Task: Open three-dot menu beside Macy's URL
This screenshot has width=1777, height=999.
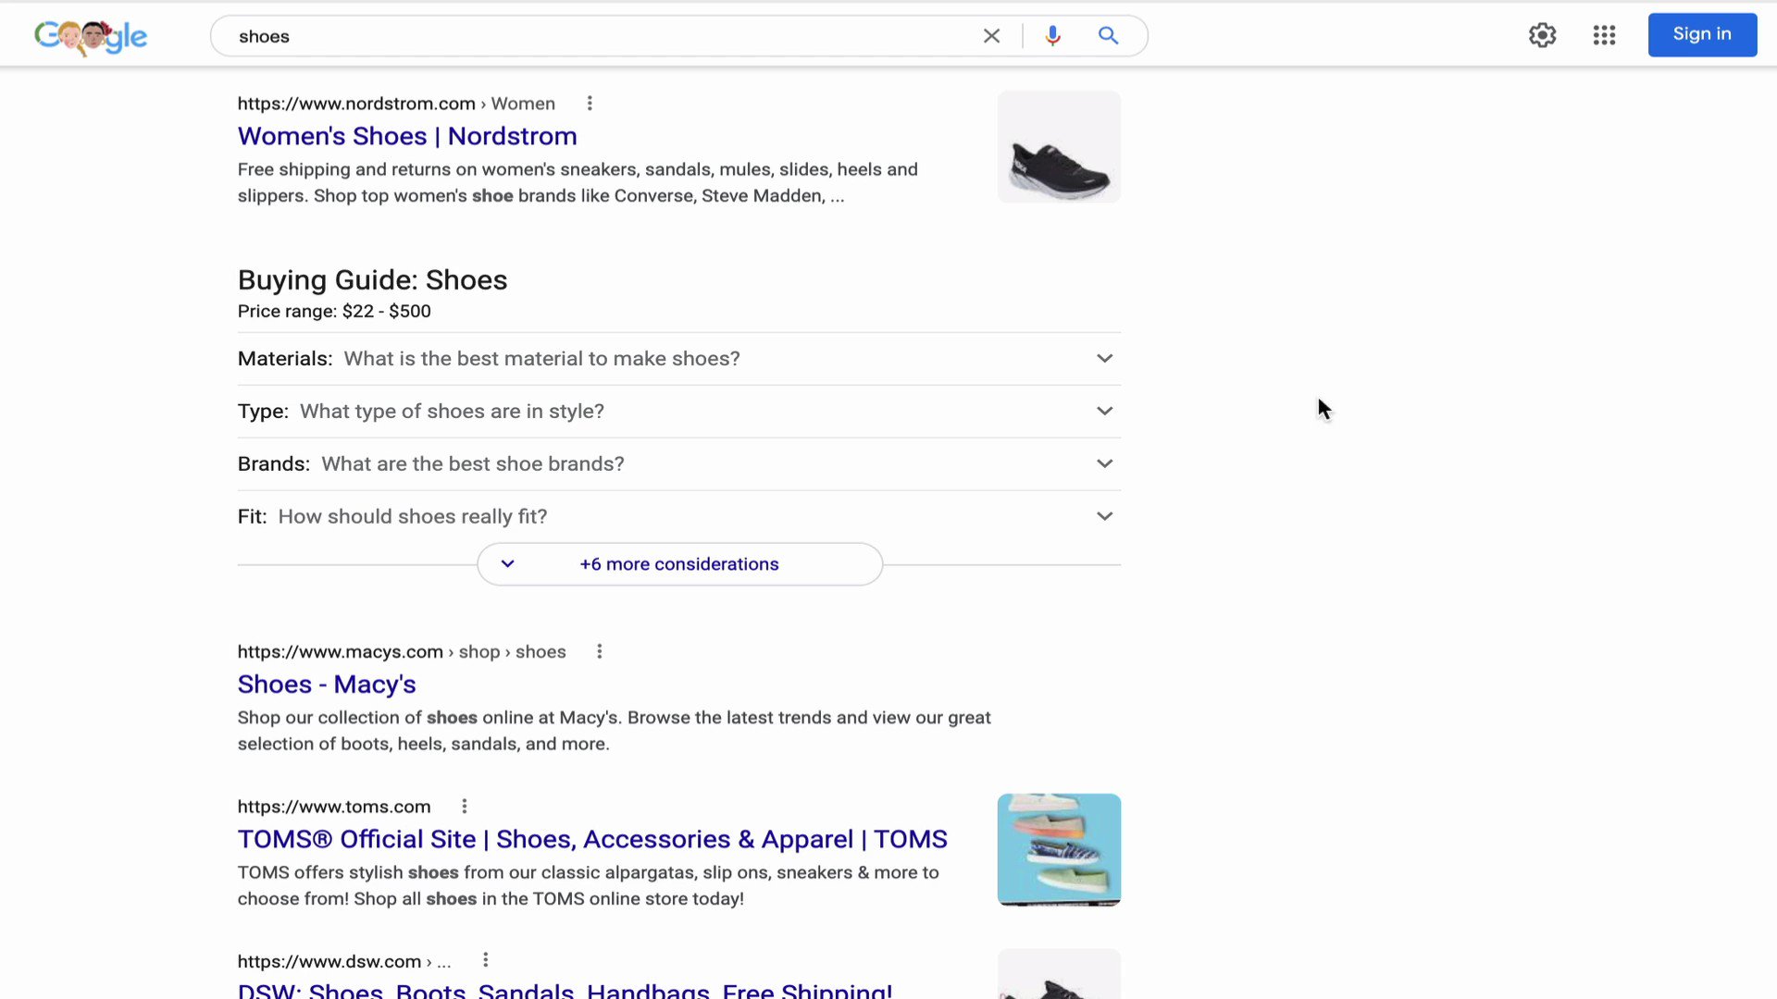Action: point(600,652)
